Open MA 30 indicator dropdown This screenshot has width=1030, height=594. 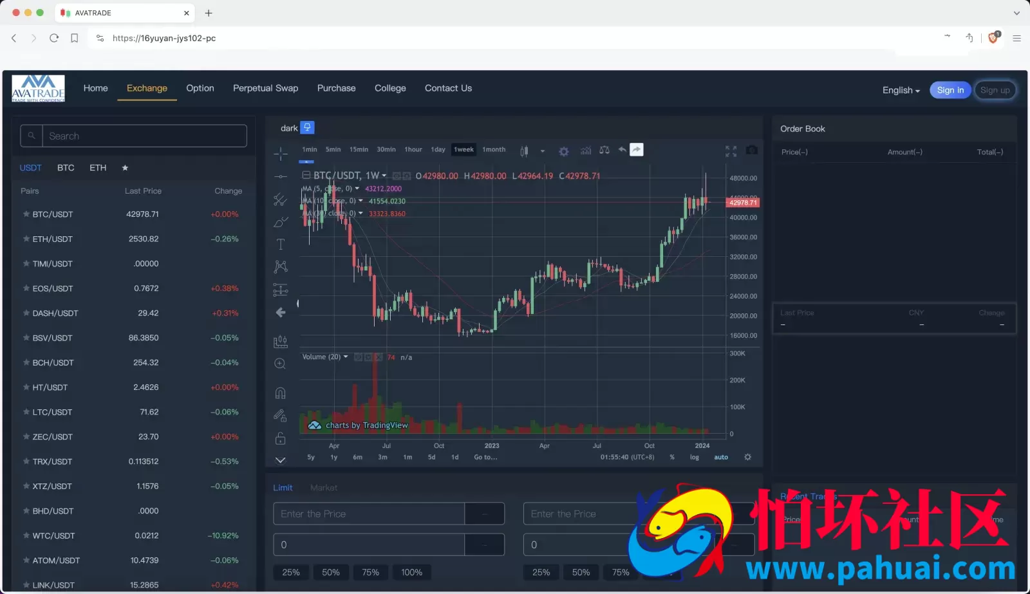pyautogui.click(x=360, y=213)
